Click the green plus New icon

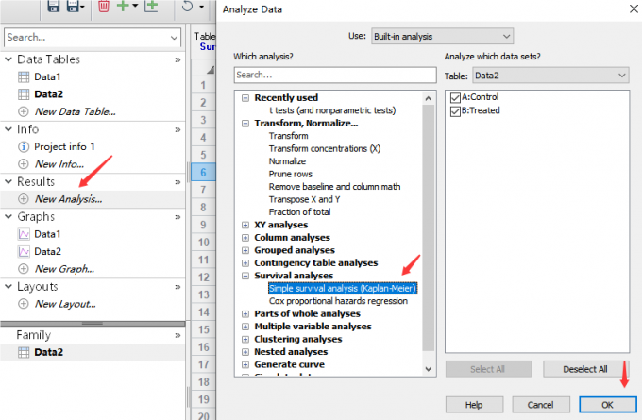point(124,6)
